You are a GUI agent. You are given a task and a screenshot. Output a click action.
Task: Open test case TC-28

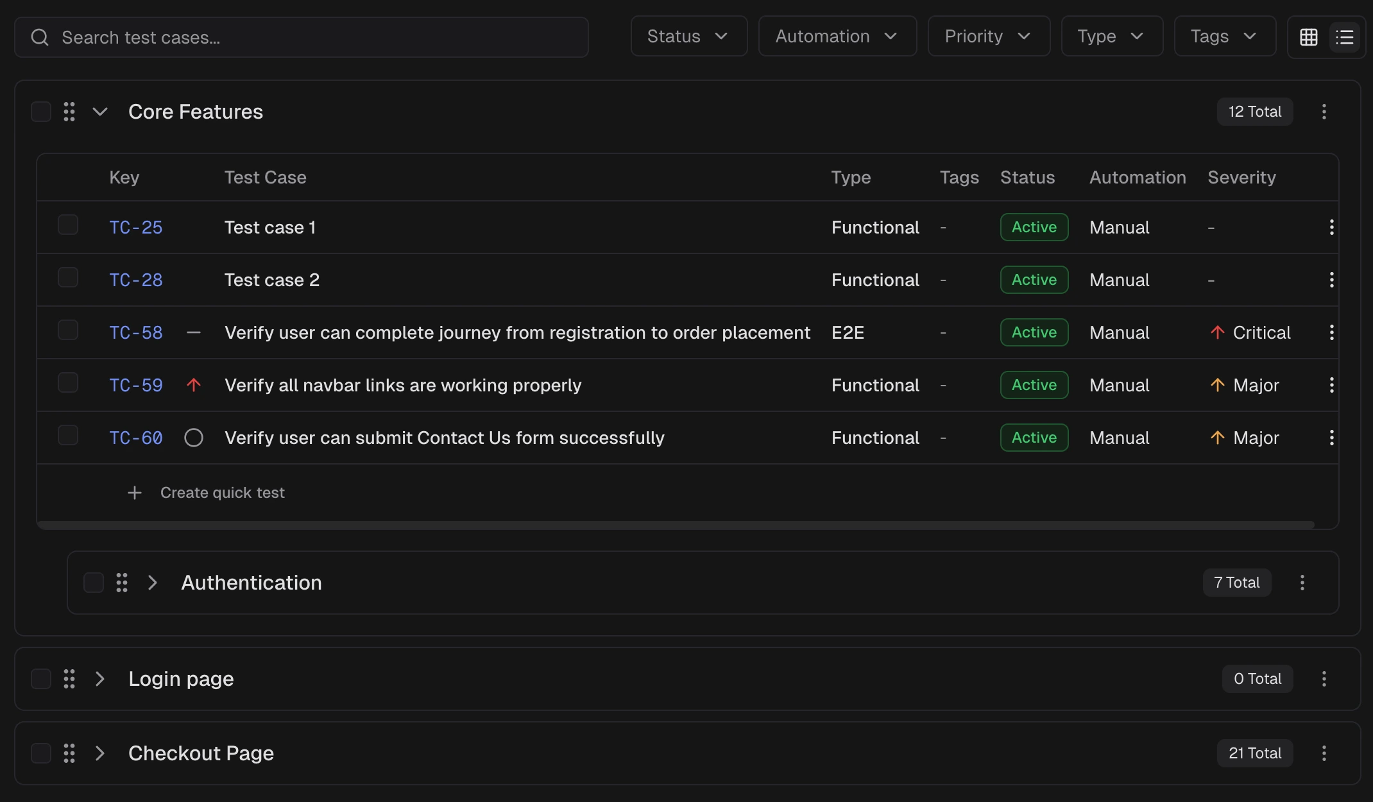pos(135,280)
